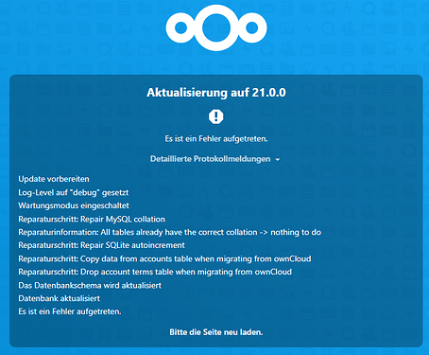Collapse the Detaillierte Protokollmeldungen arrow

[x=278, y=160]
